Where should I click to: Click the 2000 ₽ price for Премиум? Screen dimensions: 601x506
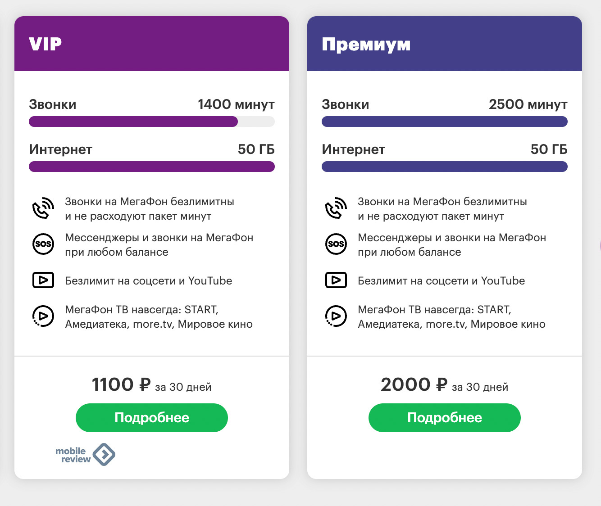coord(414,385)
